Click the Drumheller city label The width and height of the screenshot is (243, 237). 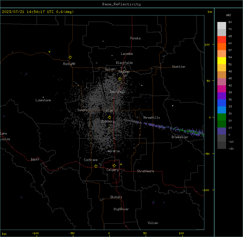pos(180,137)
